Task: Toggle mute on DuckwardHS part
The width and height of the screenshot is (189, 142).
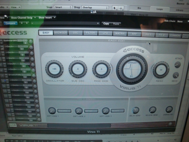Action: tap(1, 41)
